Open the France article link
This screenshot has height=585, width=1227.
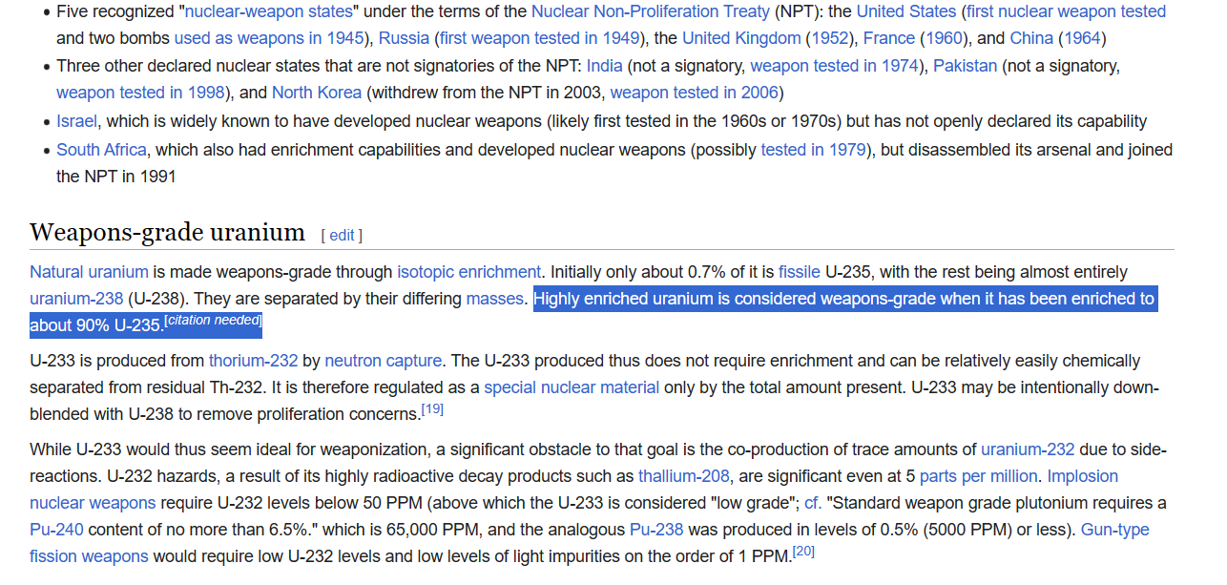click(x=889, y=38)
